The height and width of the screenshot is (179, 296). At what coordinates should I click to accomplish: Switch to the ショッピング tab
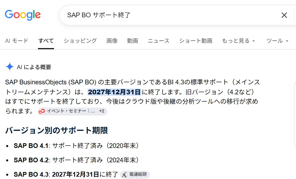80,41
